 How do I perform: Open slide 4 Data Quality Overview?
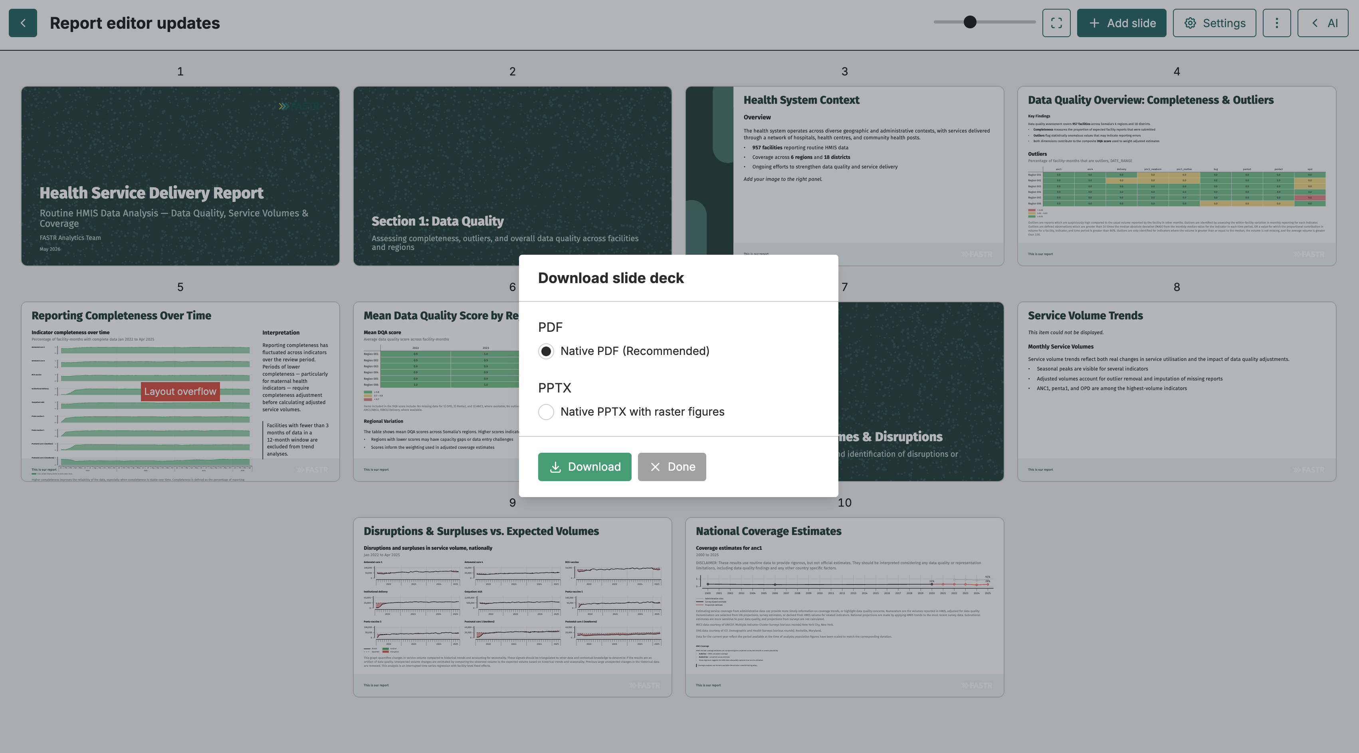1177,176
